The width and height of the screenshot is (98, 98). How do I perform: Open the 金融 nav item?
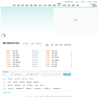click(78, 5)
